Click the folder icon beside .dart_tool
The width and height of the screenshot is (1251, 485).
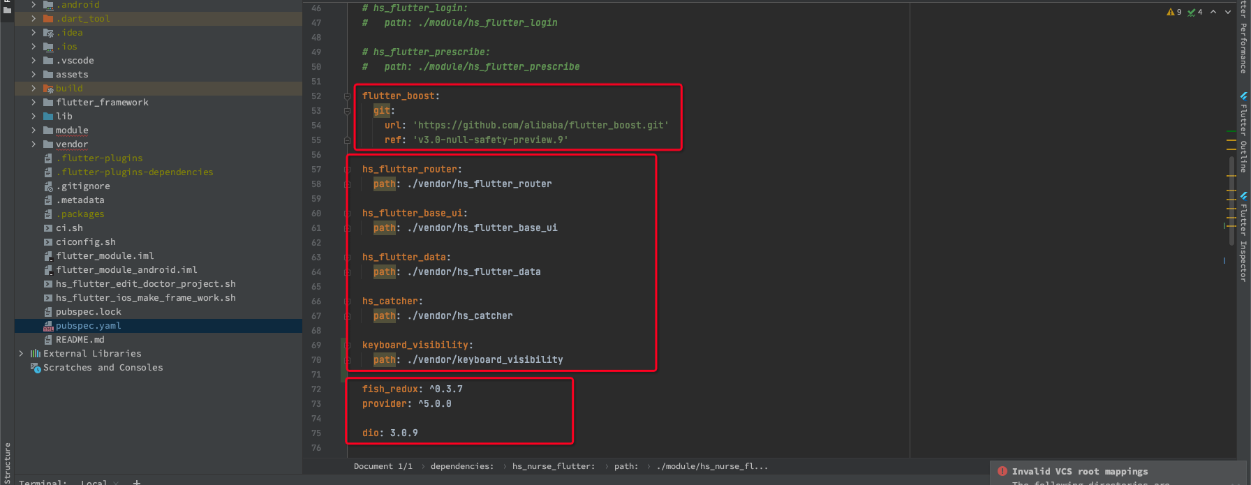click(x=48, y=19)
